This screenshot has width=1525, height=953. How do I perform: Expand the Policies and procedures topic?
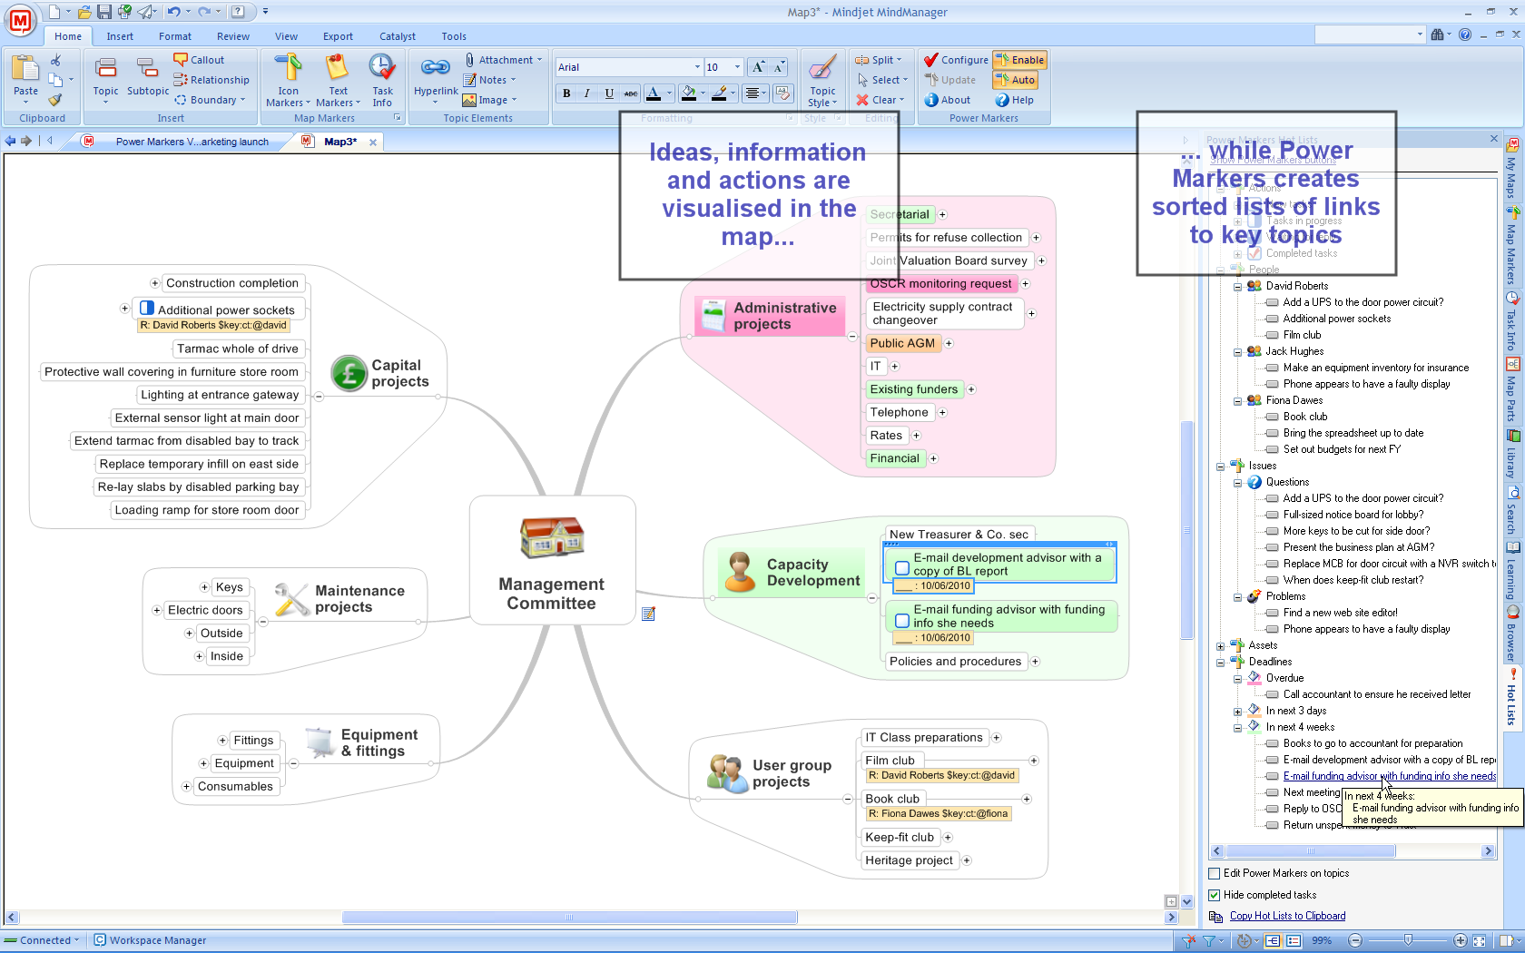(1035, 662)
